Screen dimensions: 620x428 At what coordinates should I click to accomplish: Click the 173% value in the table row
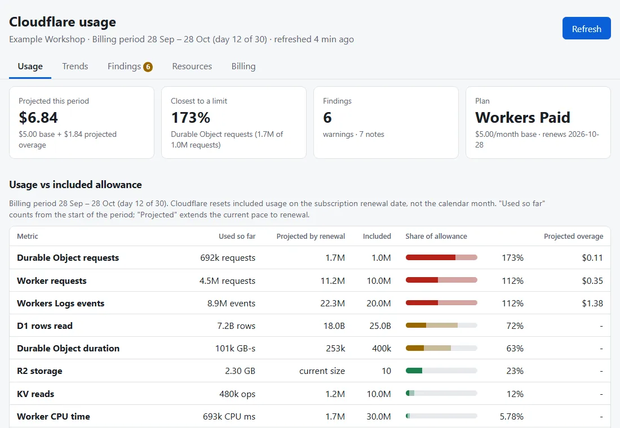pos(512,258)
